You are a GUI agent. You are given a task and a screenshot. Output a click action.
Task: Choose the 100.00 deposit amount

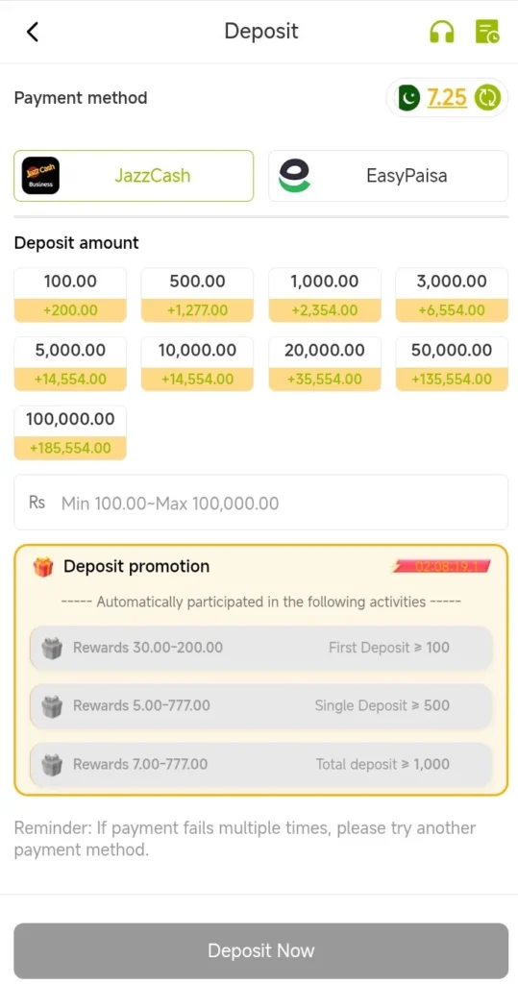(70, 295)
